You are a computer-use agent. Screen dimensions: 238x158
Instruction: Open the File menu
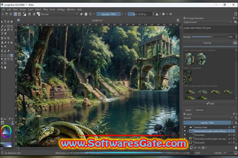[4, 10]
